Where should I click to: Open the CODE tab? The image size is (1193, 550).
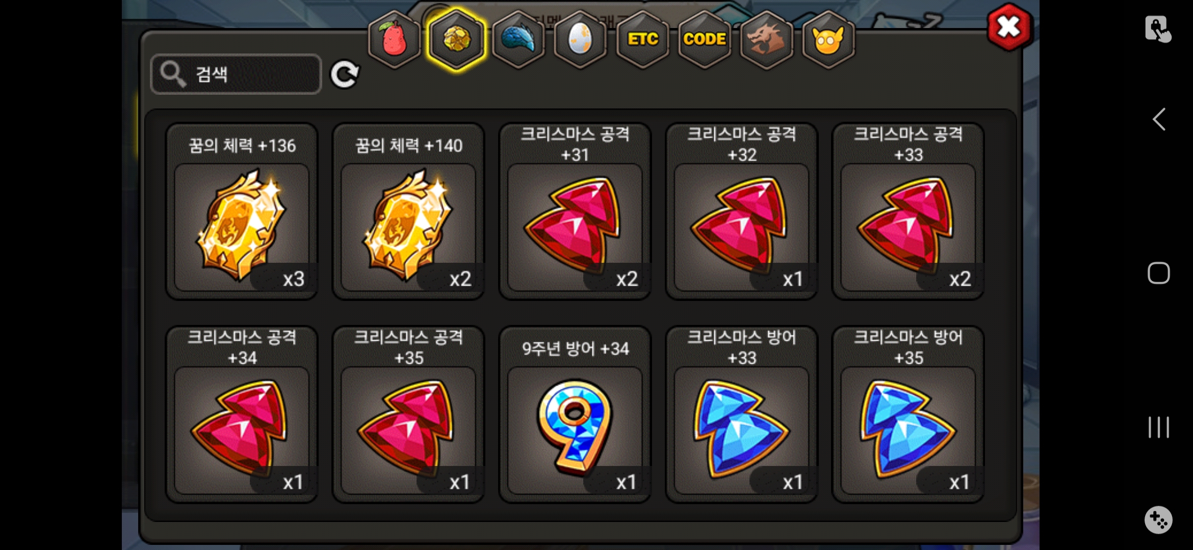[x=705, y=39]
